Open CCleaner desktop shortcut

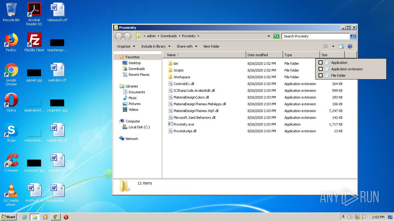tap(11, 163)
